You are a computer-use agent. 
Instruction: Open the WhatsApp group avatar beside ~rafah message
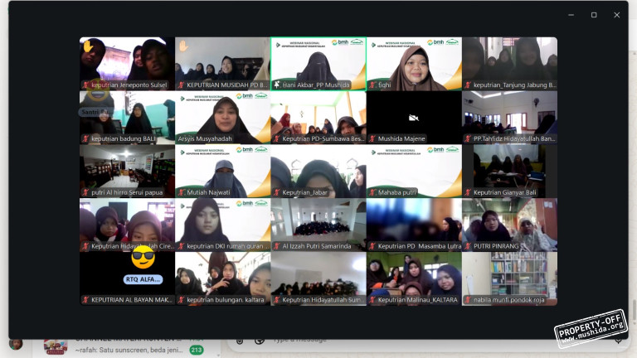[x=56, y=347]
